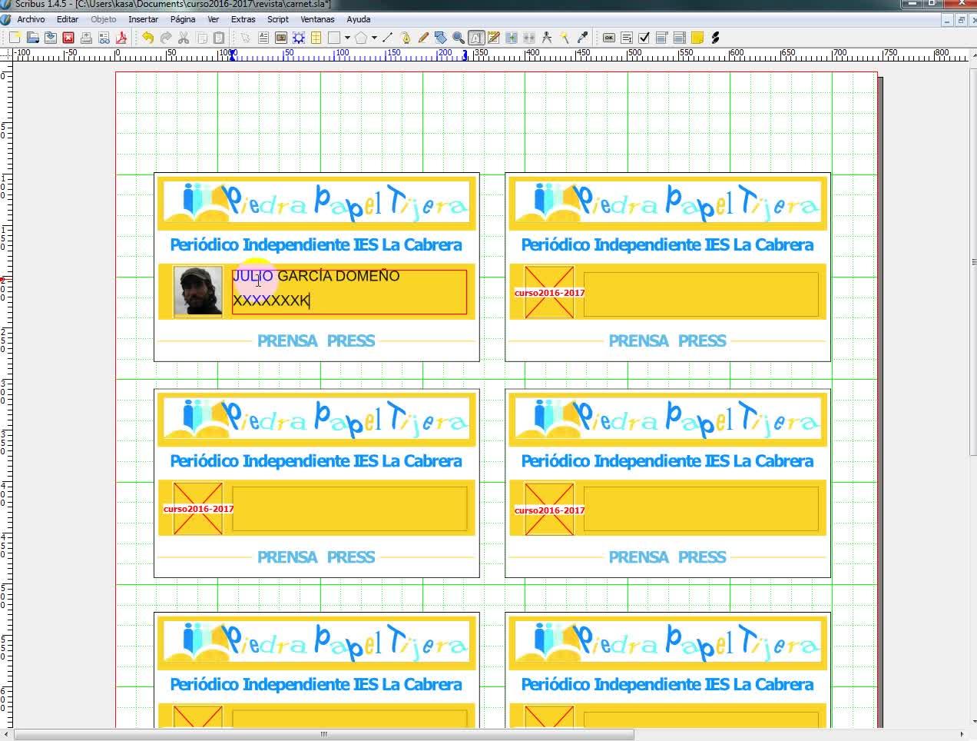Paste from clipboard with the Paste icon

point(219,38)
